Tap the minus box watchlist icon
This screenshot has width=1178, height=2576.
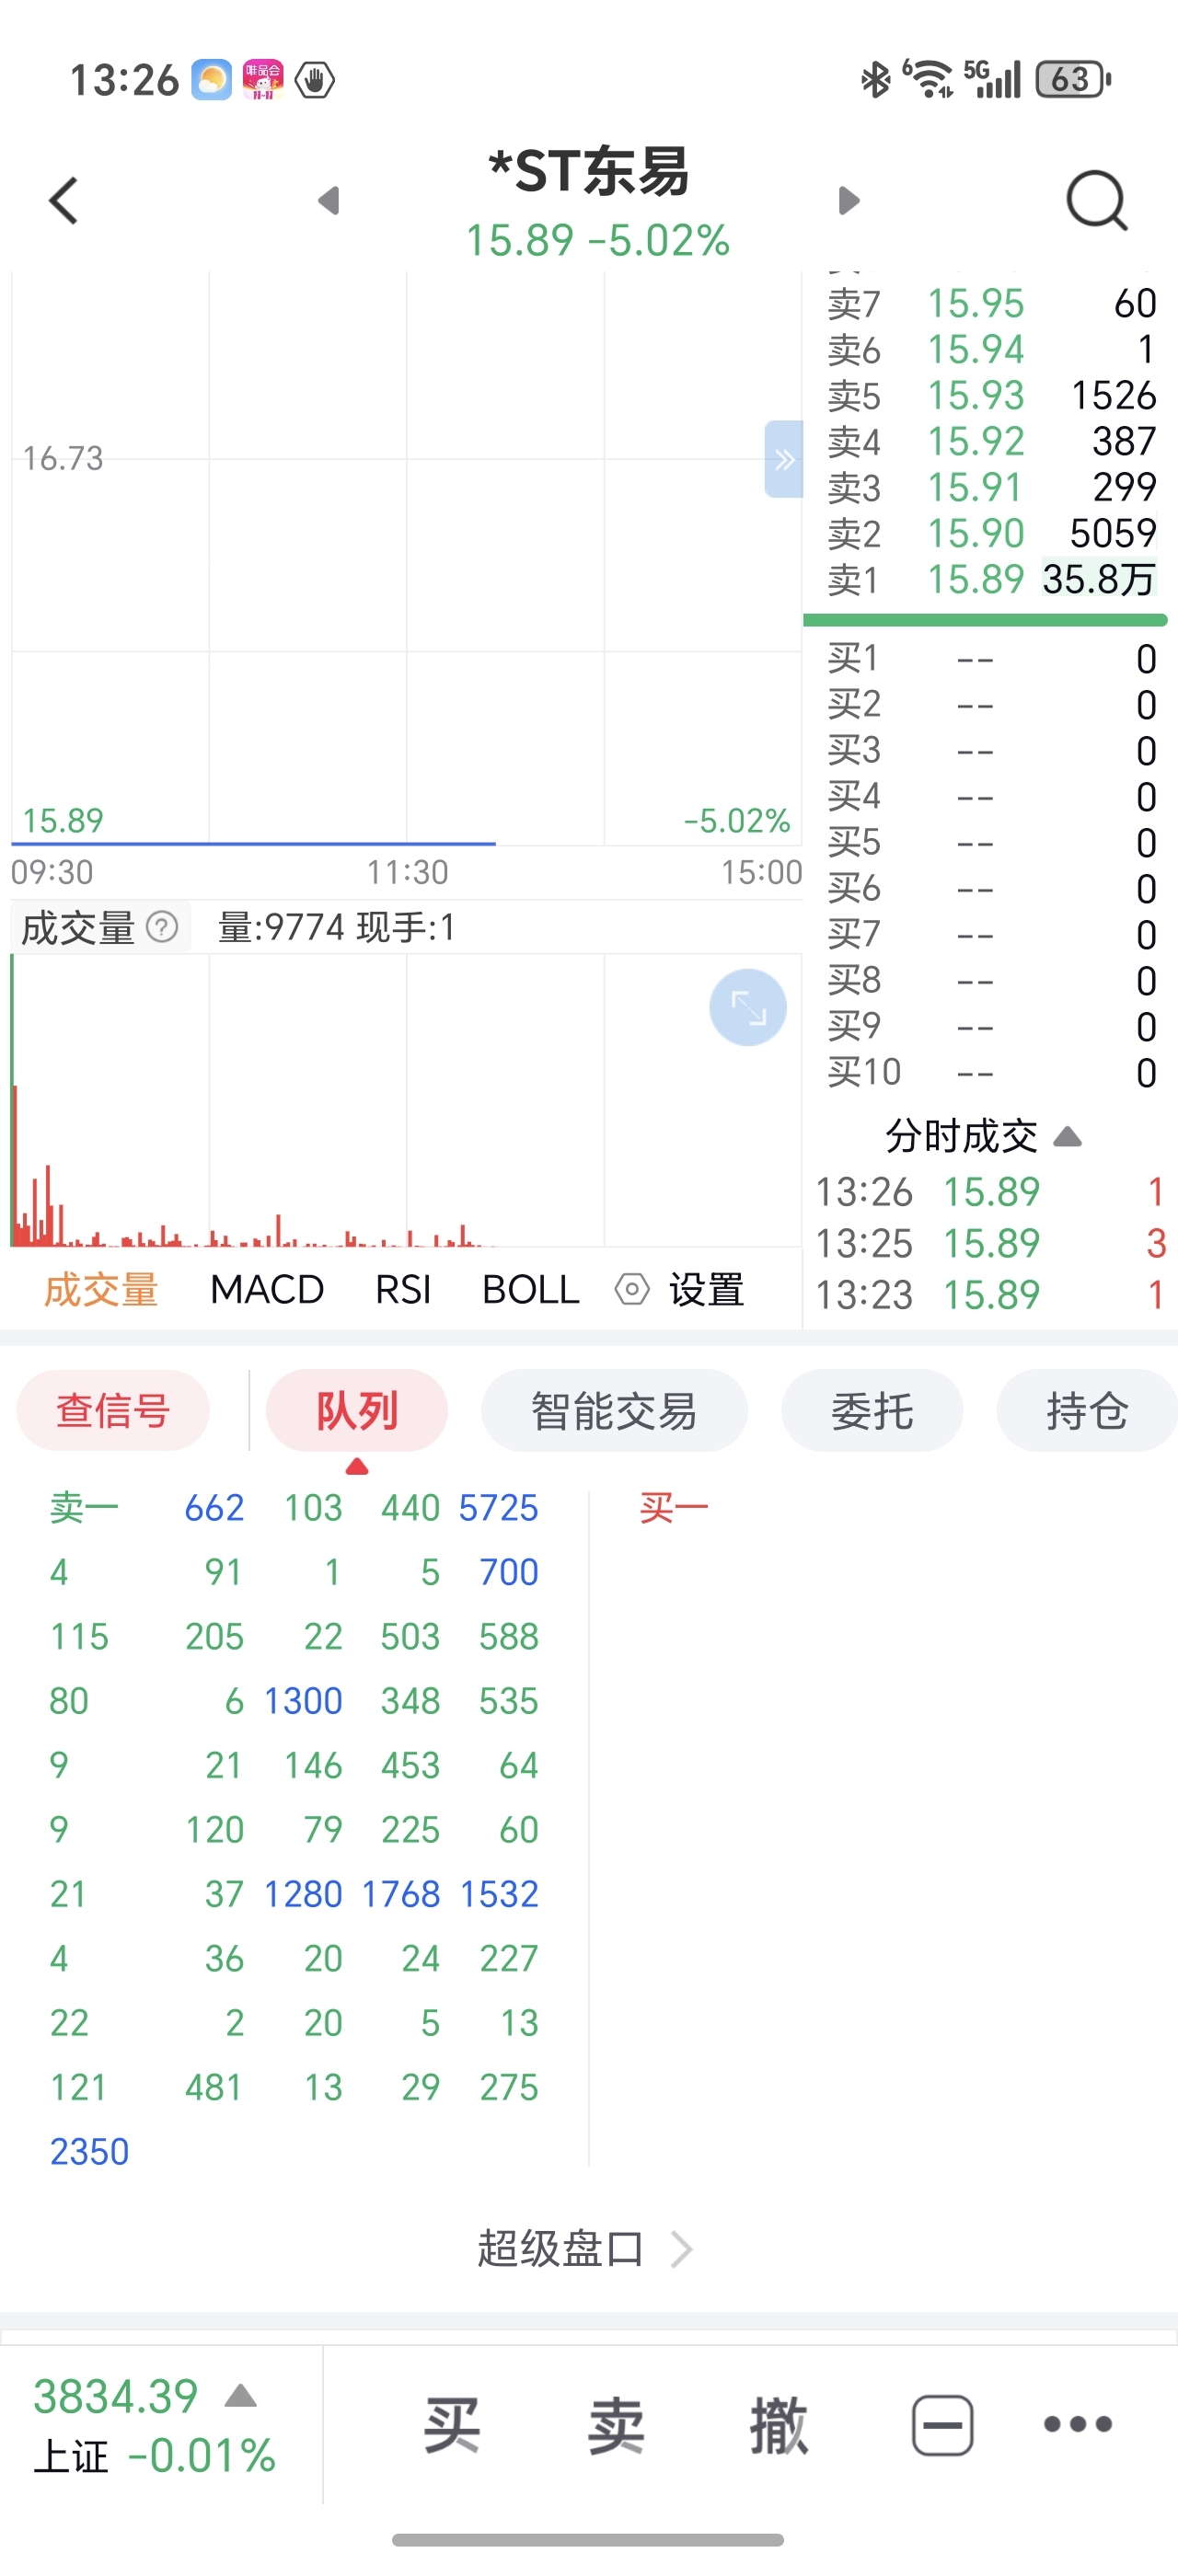[x=942, y=2425]
